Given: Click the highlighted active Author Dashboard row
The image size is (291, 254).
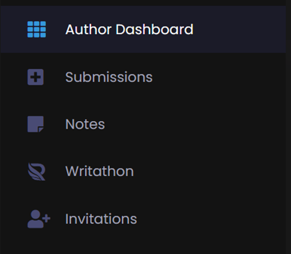Looking at the screenshot, I should point(143,29).
